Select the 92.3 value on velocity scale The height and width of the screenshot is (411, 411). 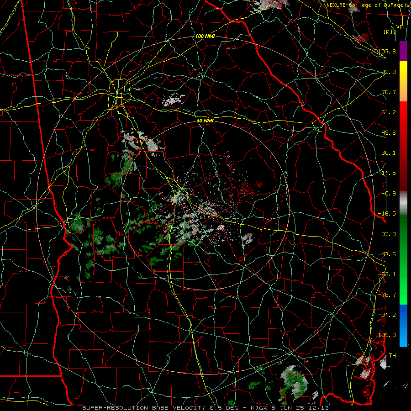(x=389, y=72)
